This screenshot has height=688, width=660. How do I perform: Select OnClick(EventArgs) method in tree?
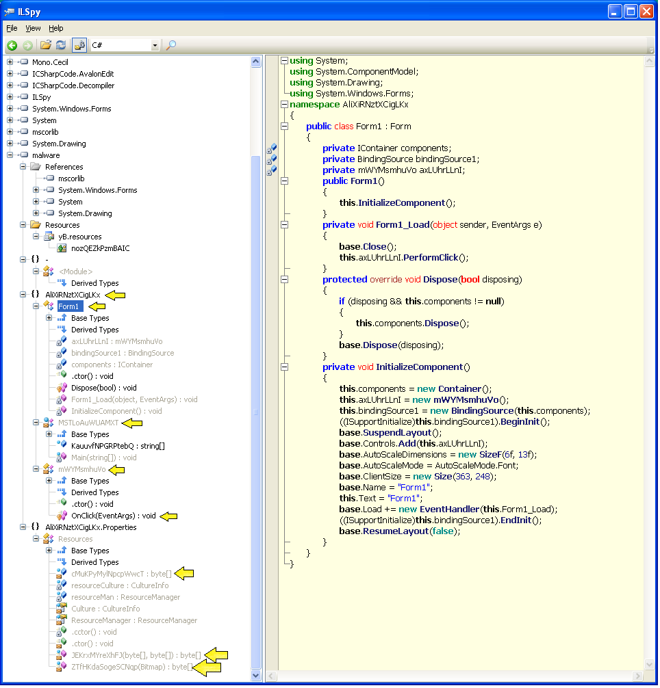(113, 516)
